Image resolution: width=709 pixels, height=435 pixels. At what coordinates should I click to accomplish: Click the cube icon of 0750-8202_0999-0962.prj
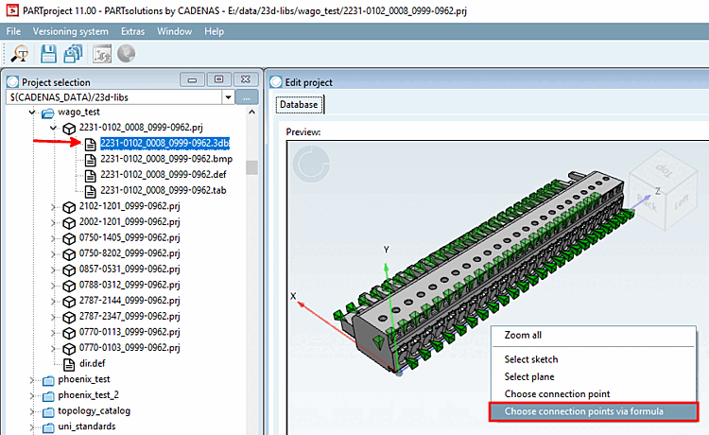tap(69, 254)
